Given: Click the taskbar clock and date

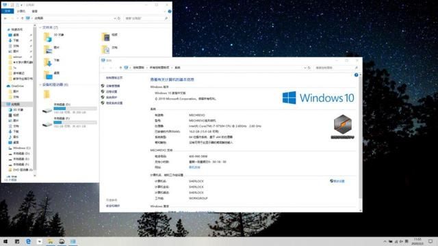Looking at the screenshot, I should click(x=418, y=241).
